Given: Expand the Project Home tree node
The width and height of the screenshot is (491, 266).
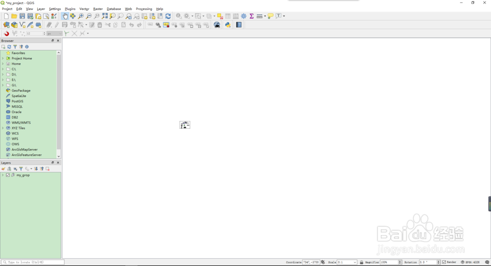Looking at the screenshot, I should [3, 58].
